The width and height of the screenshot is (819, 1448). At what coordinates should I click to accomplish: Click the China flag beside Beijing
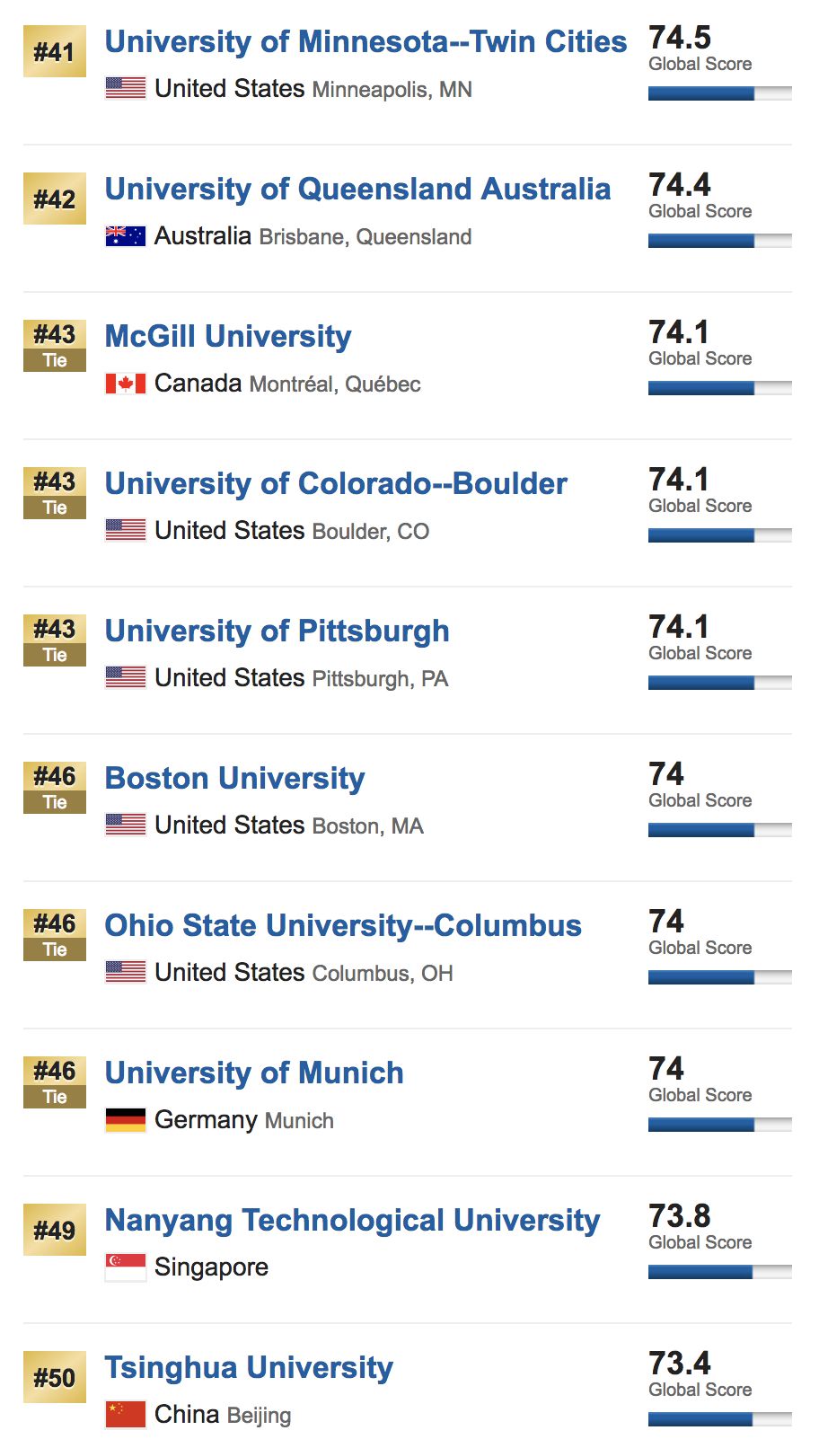(x=125, y=1415)
